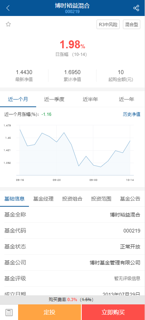Open the fee calculator icon

pyautogui.click(x=9, y=312)
